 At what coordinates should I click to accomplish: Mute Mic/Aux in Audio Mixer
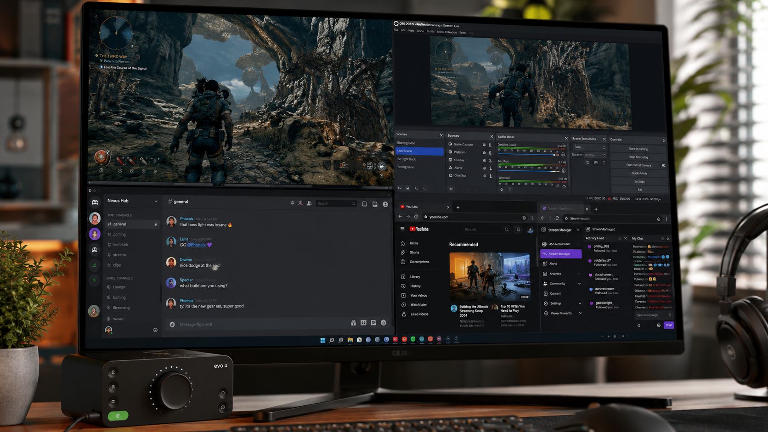click(564, 171)
